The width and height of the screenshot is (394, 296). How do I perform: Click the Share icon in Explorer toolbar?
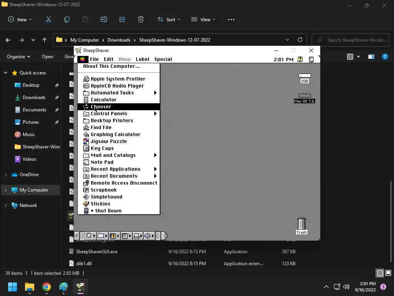[x=122, y=19]
